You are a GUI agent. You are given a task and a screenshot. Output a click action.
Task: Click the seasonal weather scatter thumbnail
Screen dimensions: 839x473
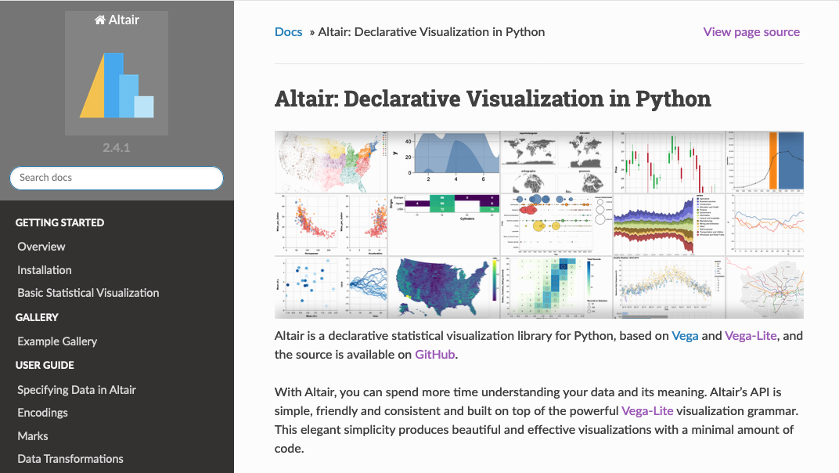(669, 287)
